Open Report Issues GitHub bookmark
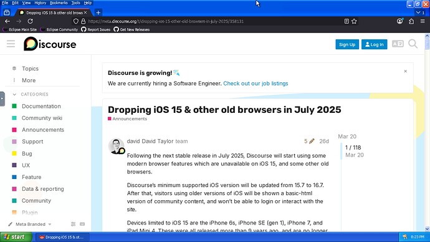The height and width of the screenshot is (242, 430). [96, 29]
